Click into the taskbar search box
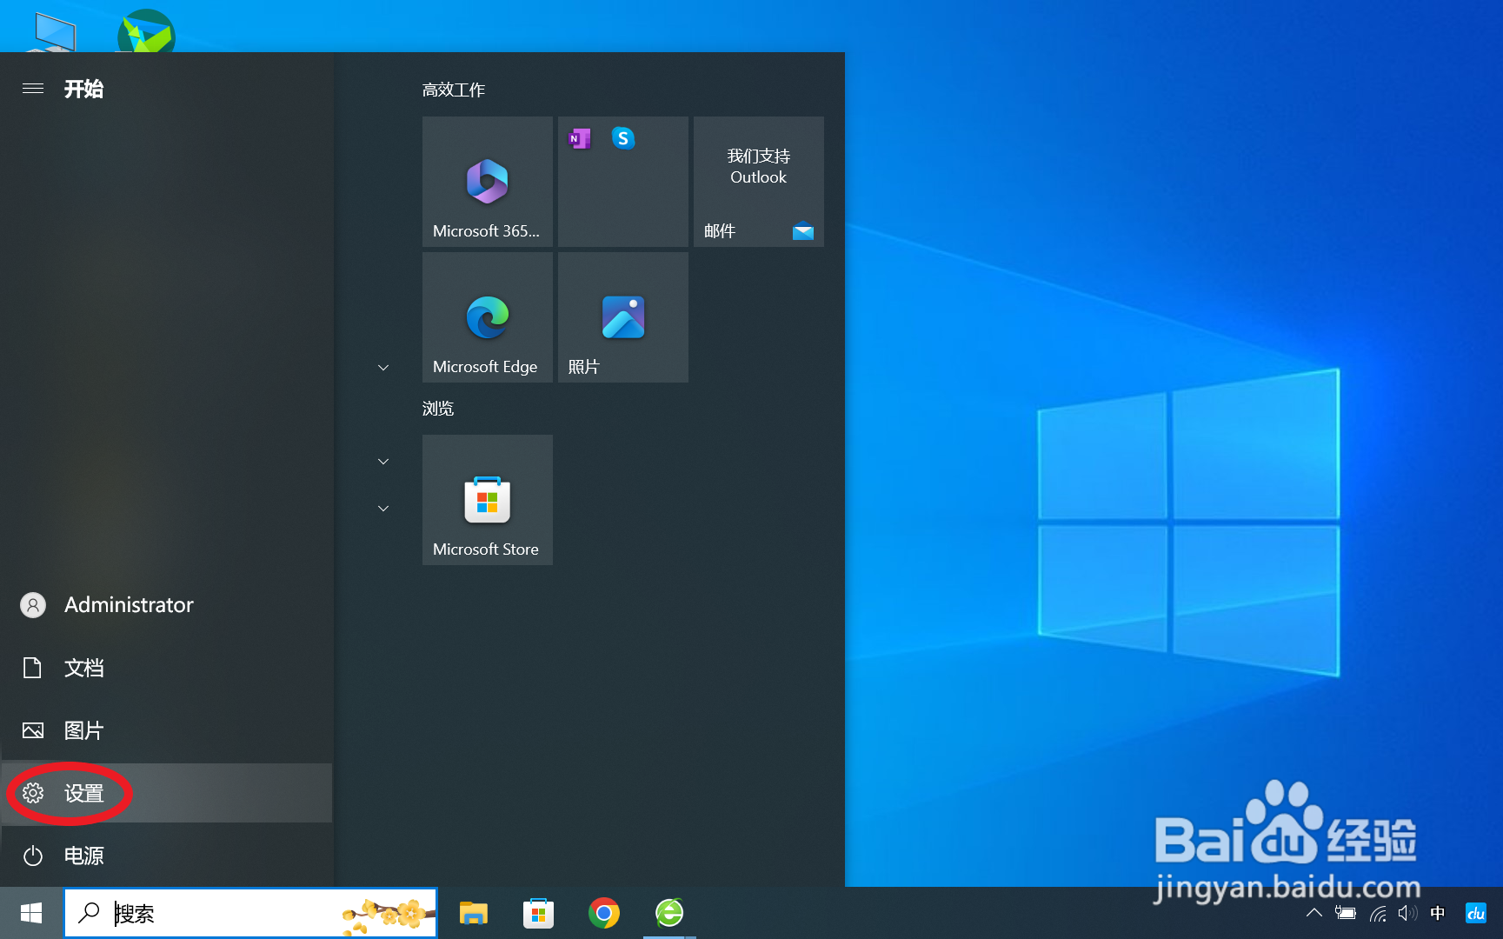This screenshot has width=1503, height=939. pyautogui.click(x=250, y=913)
